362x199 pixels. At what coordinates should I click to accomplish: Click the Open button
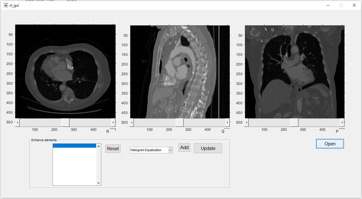pos(330,144)
